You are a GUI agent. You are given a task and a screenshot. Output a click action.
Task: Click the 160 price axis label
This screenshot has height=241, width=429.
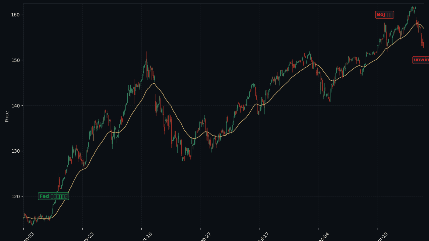(x=16, y=15)
